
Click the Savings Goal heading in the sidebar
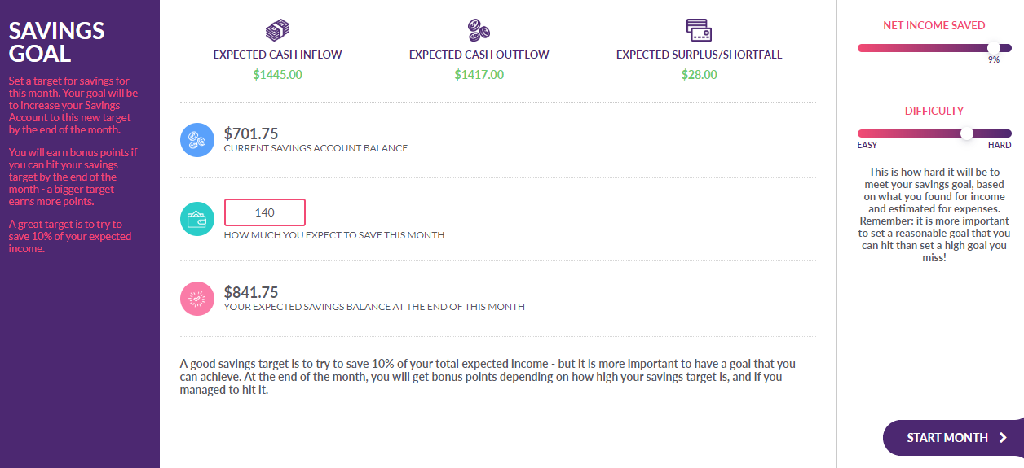[56, 42]
